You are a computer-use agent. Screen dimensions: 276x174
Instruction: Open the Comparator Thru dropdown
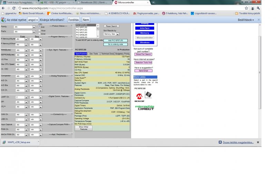(36, 76)
